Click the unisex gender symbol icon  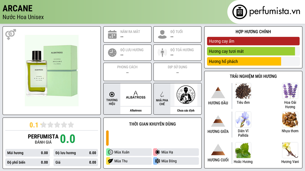coord(11,34)
